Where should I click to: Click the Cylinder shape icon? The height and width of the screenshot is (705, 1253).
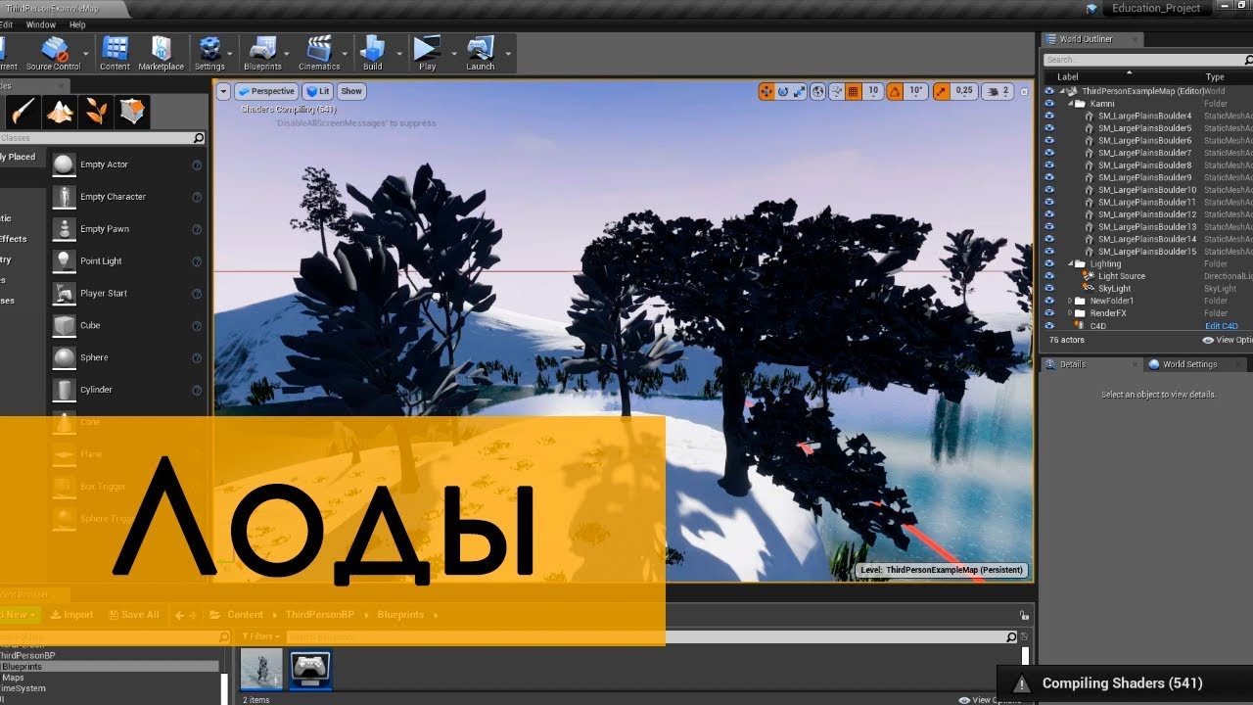pyautogui.click(x=65, y=390)
